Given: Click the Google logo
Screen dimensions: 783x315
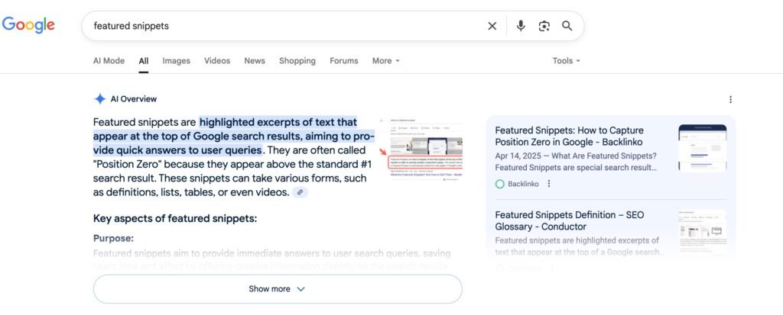Looking at the screenshot, I should coord(28,25).
